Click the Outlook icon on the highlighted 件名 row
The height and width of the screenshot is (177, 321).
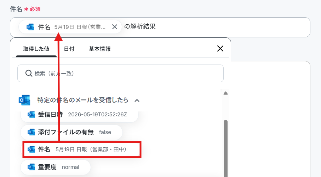click(31, 149)
